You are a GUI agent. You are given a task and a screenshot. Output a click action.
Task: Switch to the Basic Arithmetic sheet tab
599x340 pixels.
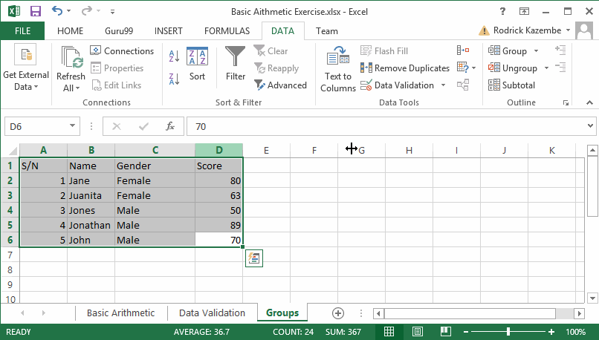(x=120, y=313)
